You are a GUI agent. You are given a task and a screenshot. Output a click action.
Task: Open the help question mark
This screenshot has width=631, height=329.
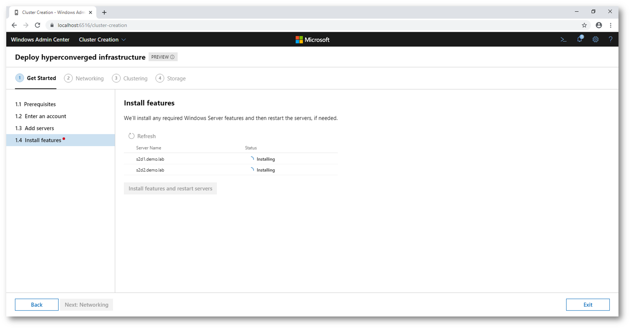[x=610, y=39]
